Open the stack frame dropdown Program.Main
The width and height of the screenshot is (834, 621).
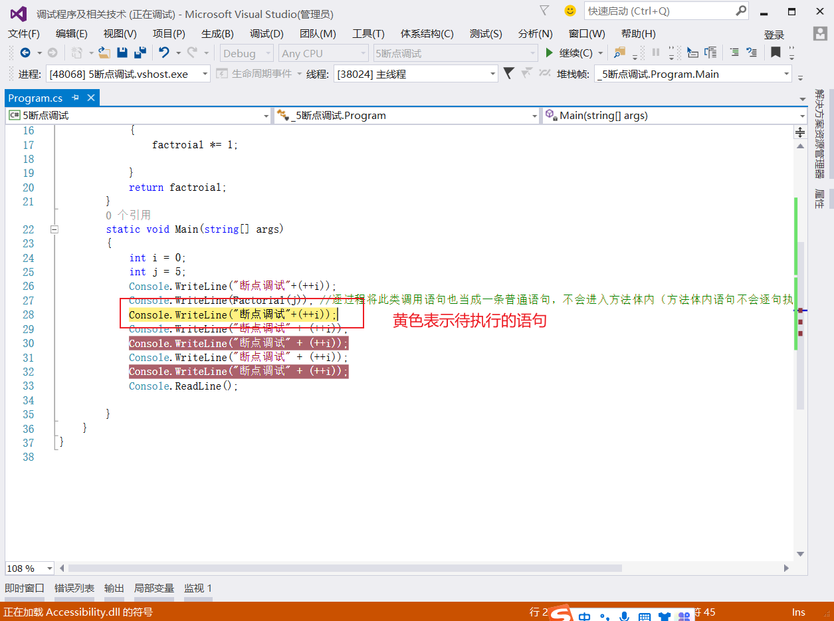(x=693, y=74)
